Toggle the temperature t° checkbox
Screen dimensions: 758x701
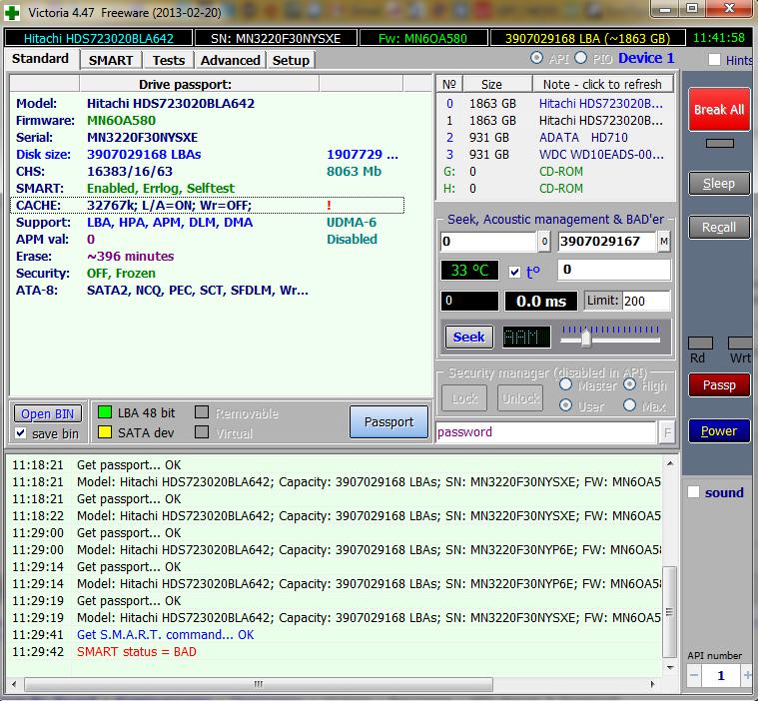click(x=515, y=272)
